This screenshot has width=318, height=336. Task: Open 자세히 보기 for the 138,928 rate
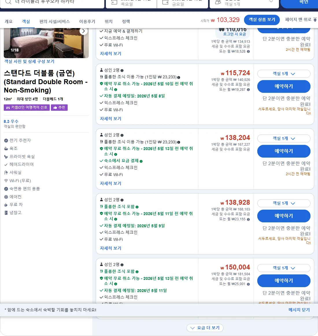[110, 248]
